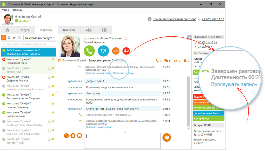Click mobile device icon for Меденец Александр
This screenshot has width=265, height=151.
click(x=49, y=86)
